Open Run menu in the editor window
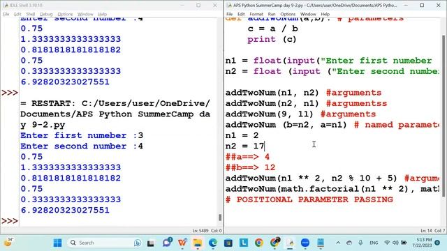Image resolution: width=447 pixels, height=251 pixels. (x=272, y=14)
